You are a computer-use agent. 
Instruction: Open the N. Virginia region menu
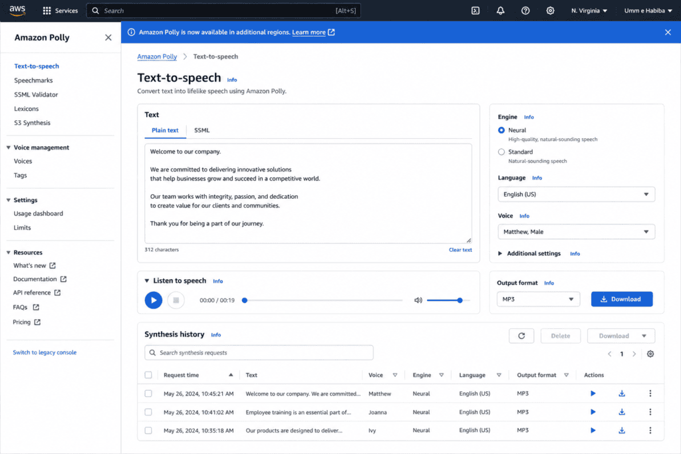click(x=589, y=11)
